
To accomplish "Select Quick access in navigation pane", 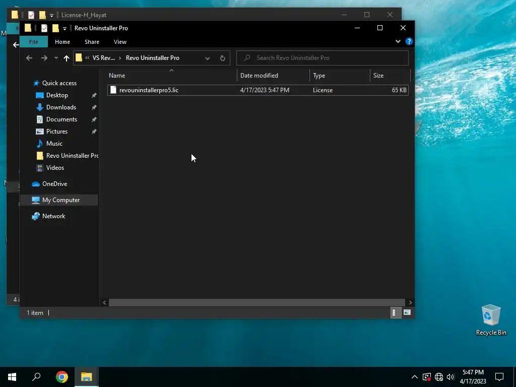I will pyautogui.click(x=59, y=83).
